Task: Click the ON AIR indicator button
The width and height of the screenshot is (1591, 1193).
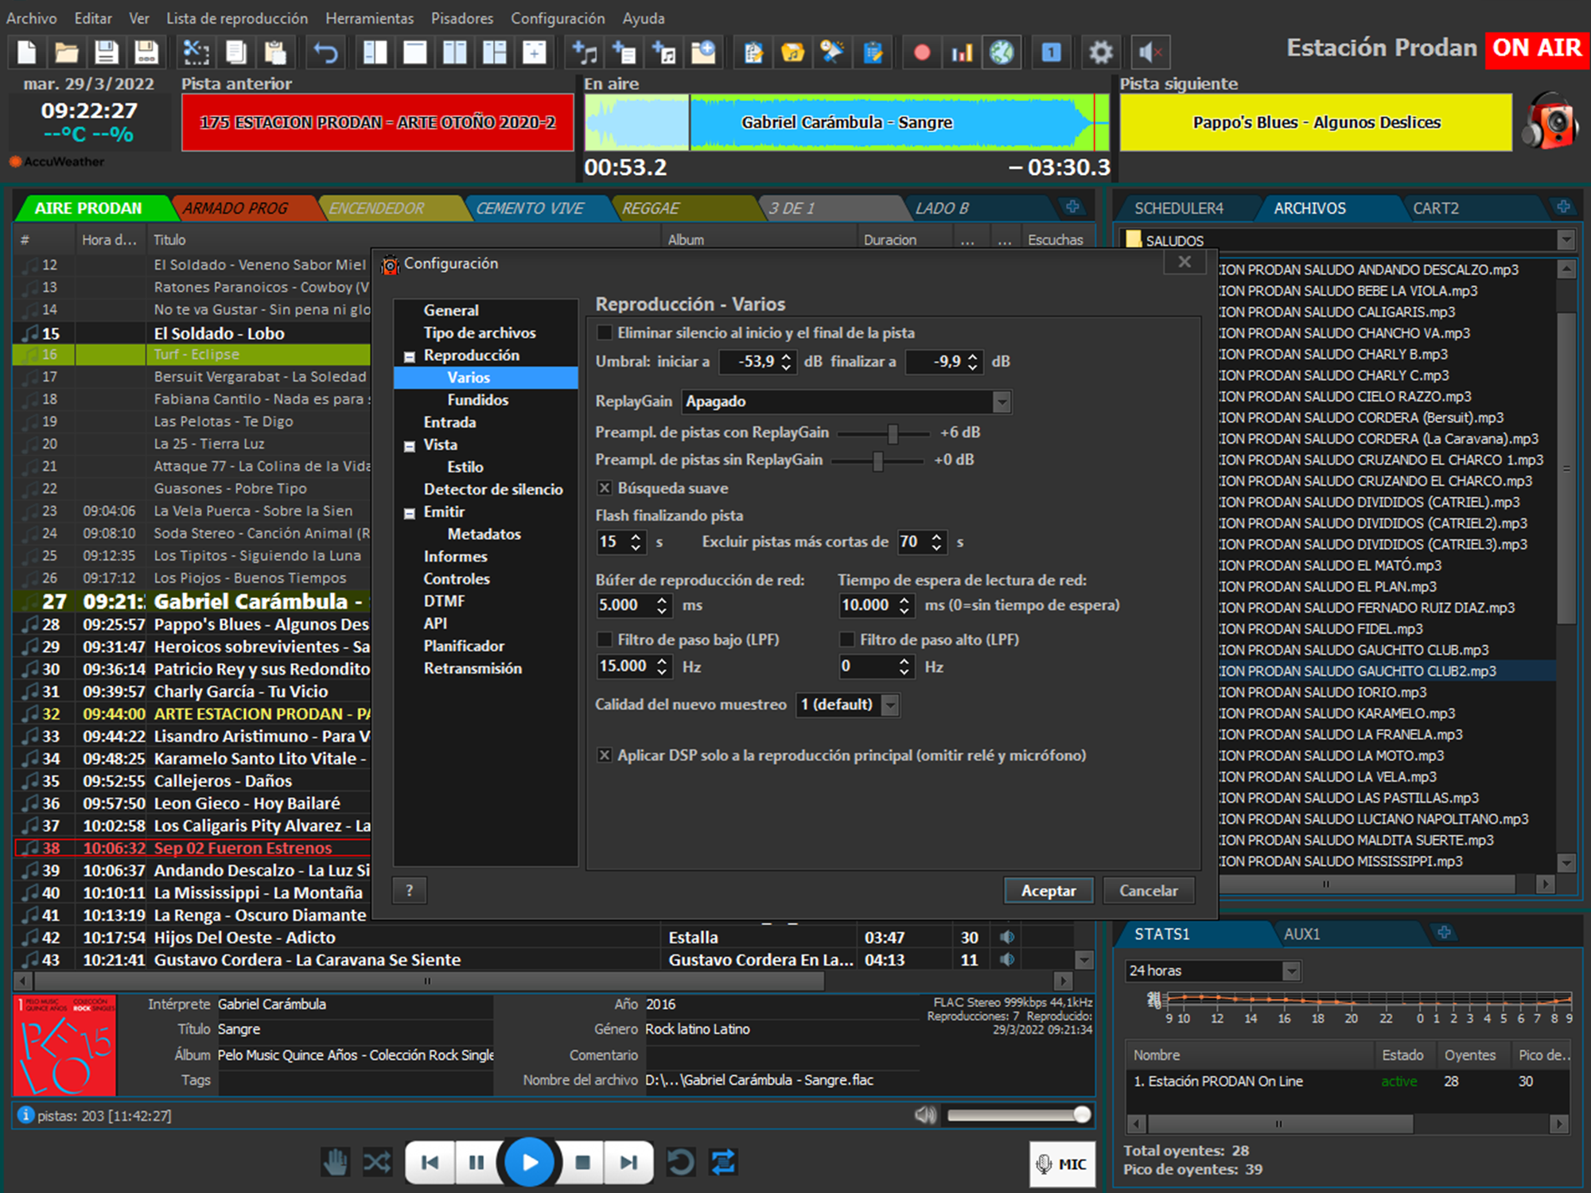Action: click(1536, 49)
